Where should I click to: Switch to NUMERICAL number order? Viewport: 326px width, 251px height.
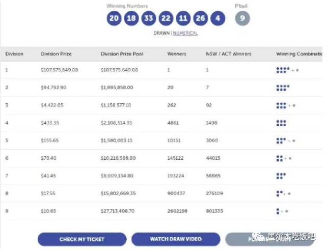(x=185, y=33)
